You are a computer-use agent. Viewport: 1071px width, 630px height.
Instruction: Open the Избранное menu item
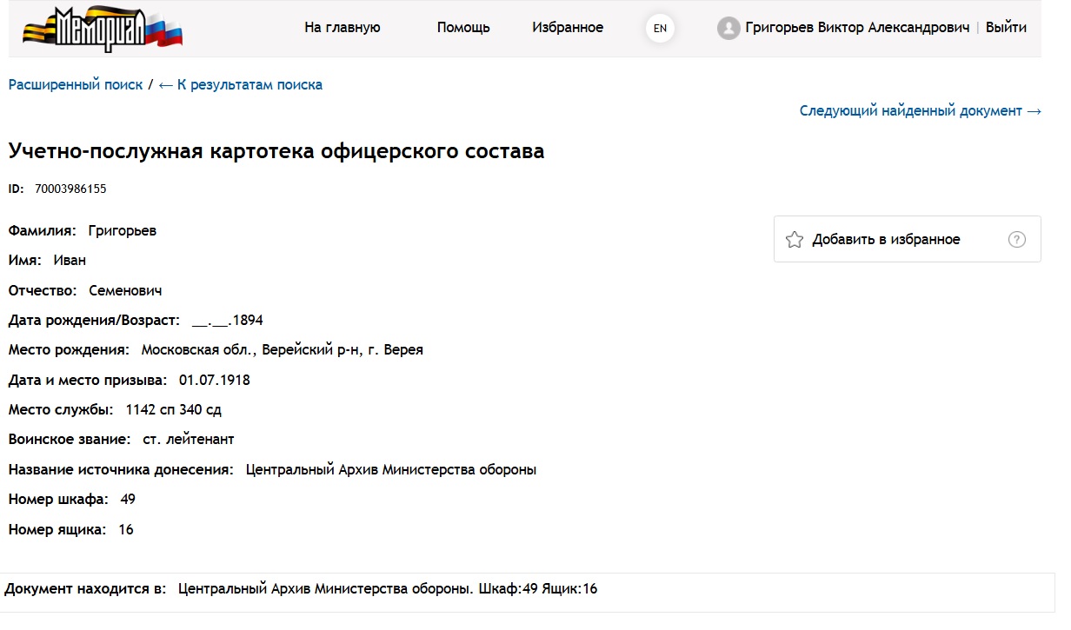[x=568, y=28]
